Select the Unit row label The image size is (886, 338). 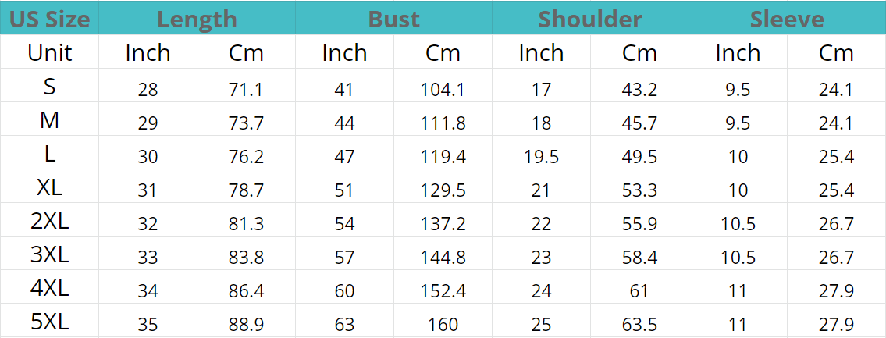tap(50, 53)
